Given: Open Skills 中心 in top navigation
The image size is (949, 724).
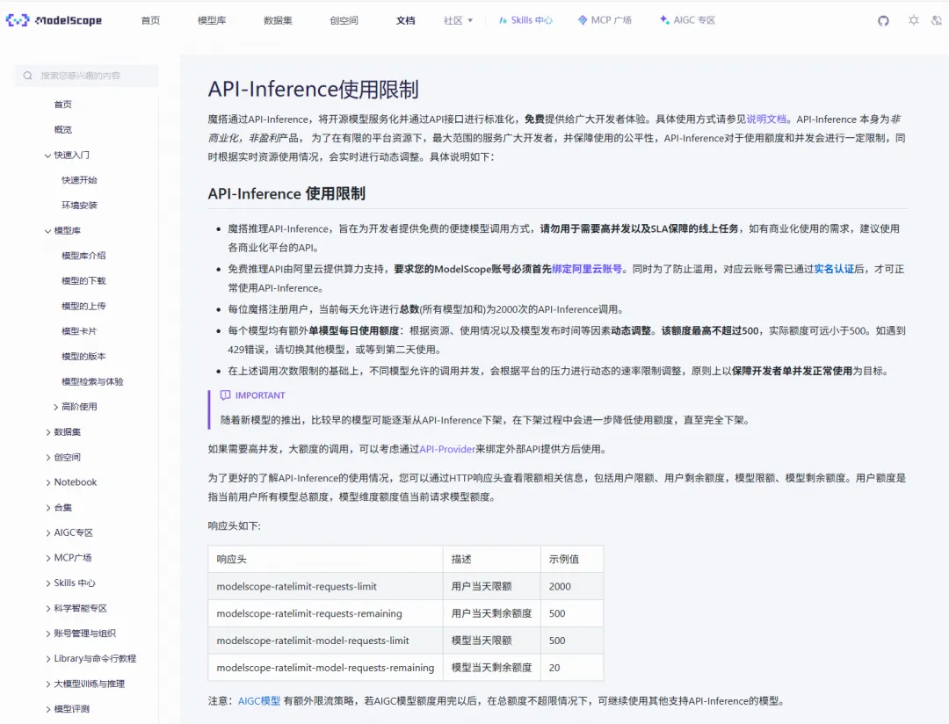Looking at the screenshot, I should tap(525, 20).
